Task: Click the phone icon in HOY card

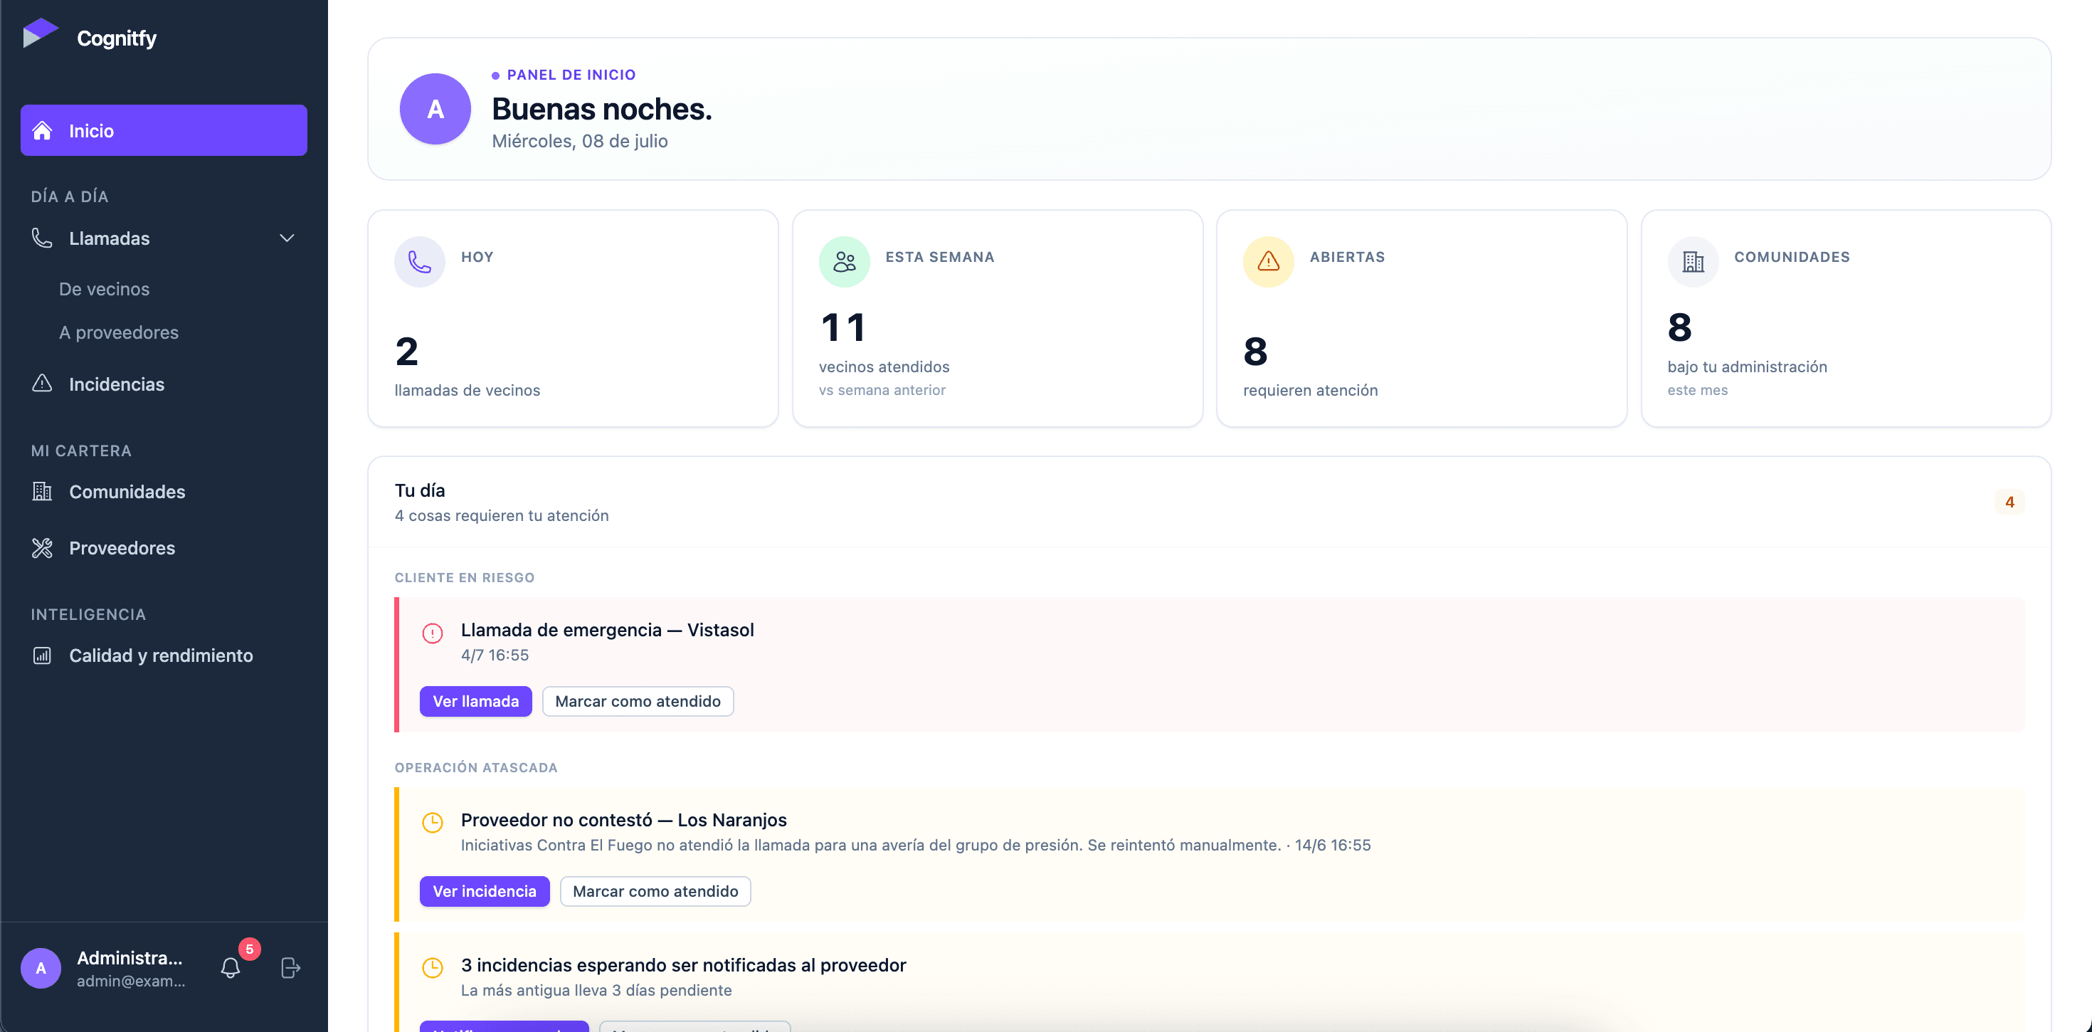Action: click(x=420, y=262)
